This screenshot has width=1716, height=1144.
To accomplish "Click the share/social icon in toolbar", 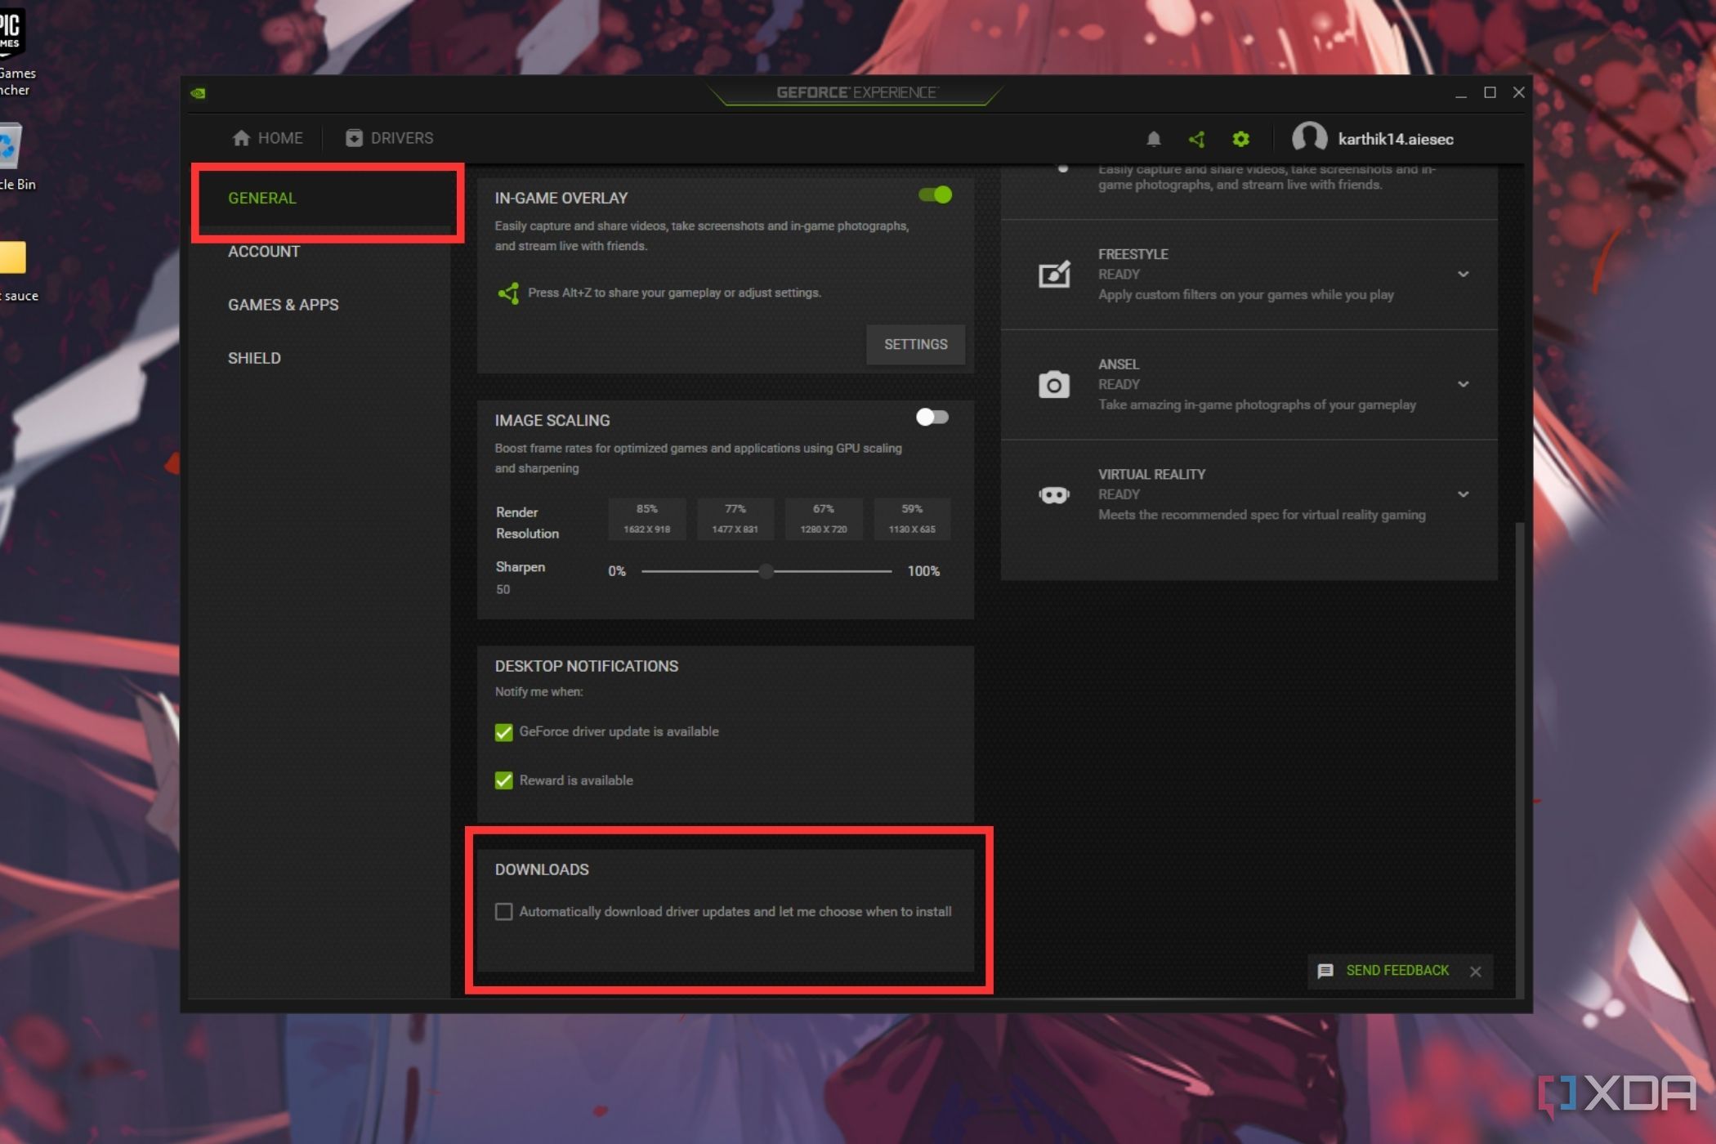I will point(1198,139).
